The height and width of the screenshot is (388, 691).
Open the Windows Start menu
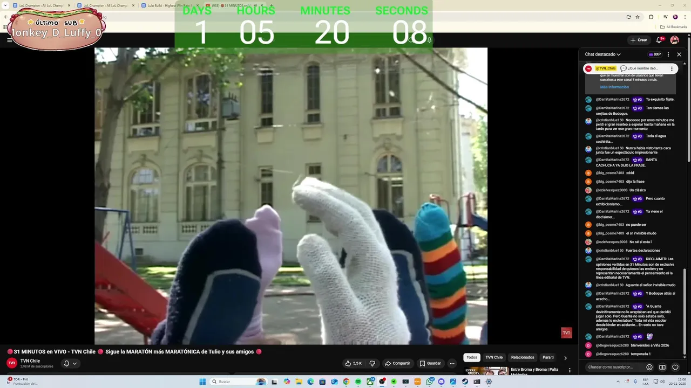[x=202, y=382]
